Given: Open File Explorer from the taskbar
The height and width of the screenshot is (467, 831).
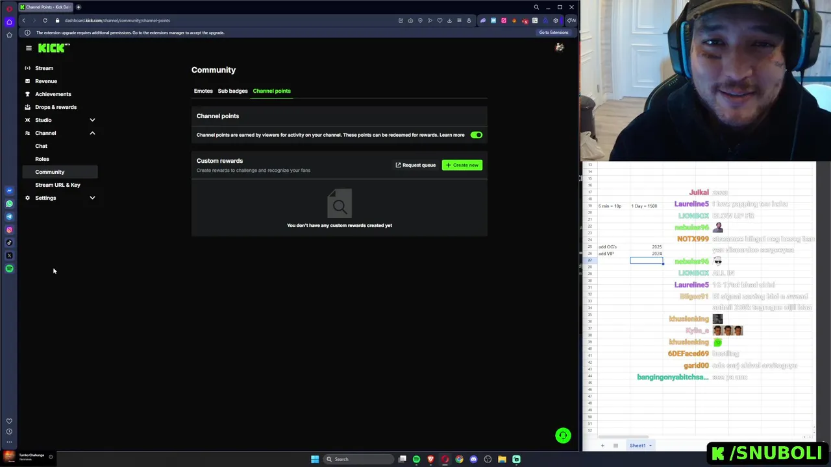Looking at the screenshot, I should pos(502,459).
